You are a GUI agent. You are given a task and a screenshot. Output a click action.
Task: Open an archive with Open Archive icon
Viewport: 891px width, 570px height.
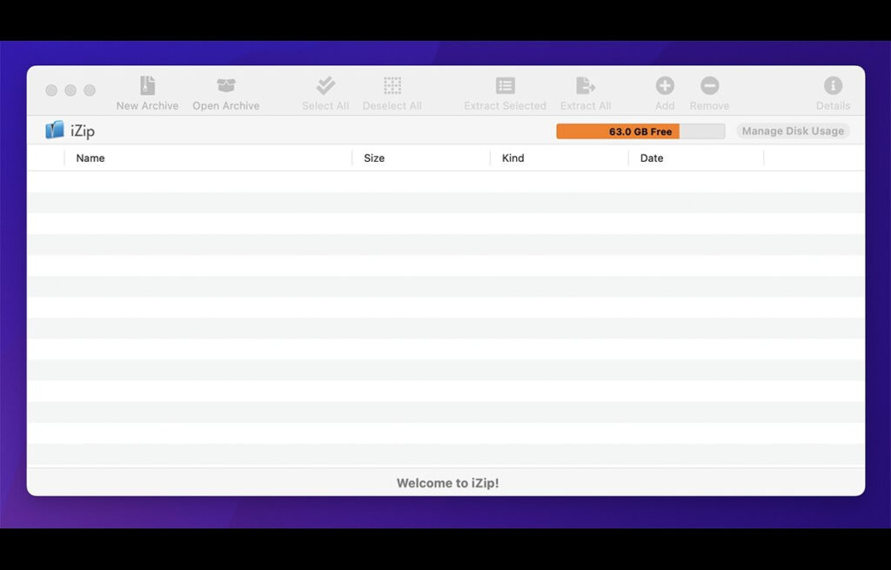225,86
